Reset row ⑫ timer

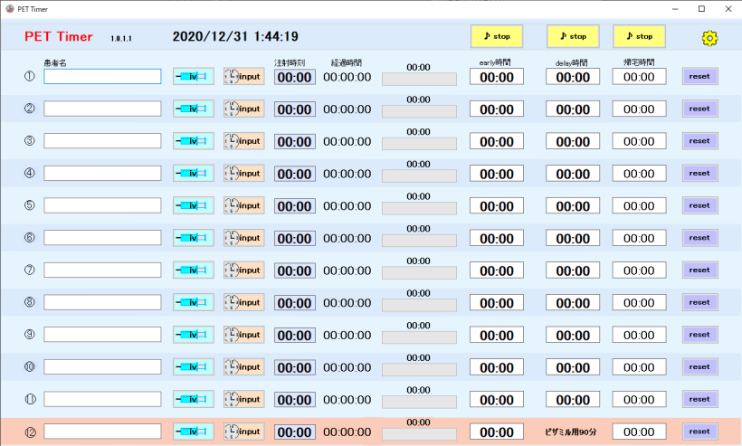pyautogui.click(x=699, y=432)
